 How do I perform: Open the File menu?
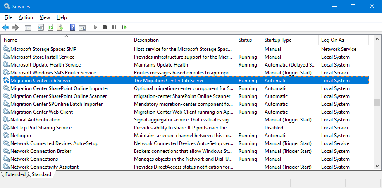[8, 17]
